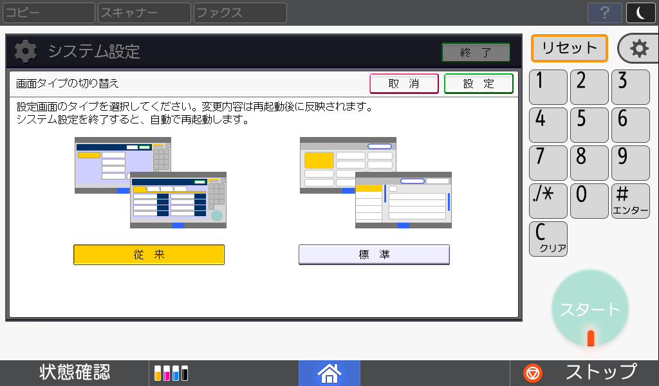Tap keypad number 2
This screenshot has height=386, width=659.
589,87
